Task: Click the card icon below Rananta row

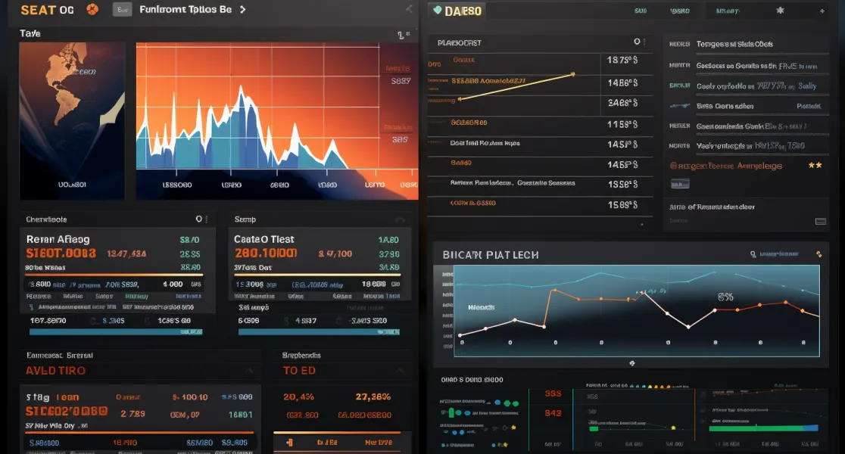Action: click(820, 222)
